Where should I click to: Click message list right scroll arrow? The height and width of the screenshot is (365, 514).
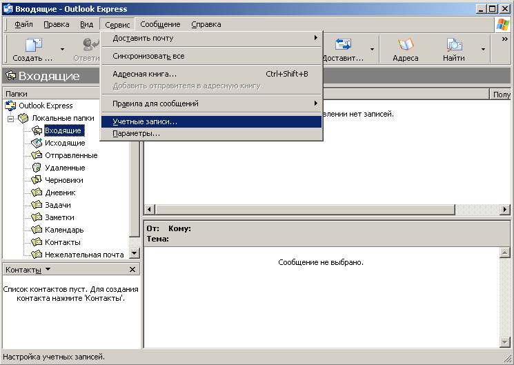pos(505,209)
